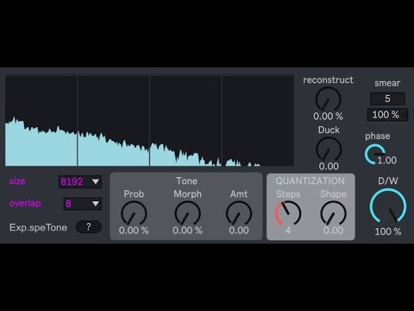This screenshot has height=311, width=414.
Task: Click the phase 1.00 value
Action: pos(387,160)
